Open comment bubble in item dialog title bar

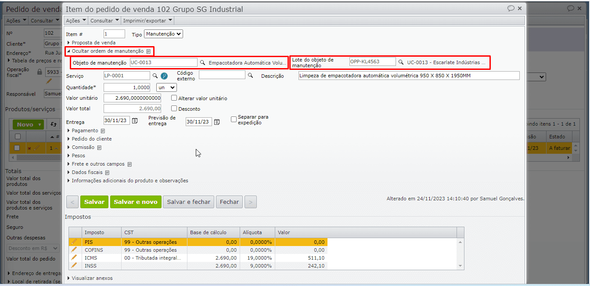(511, 8)
